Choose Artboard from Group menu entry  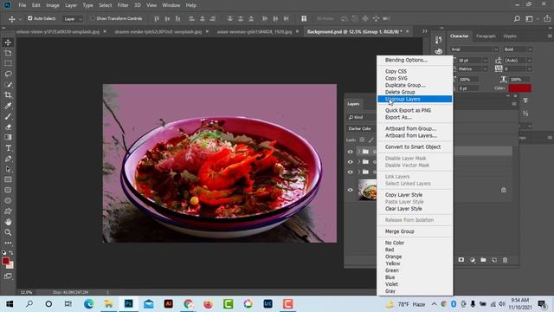coord(410,129)
